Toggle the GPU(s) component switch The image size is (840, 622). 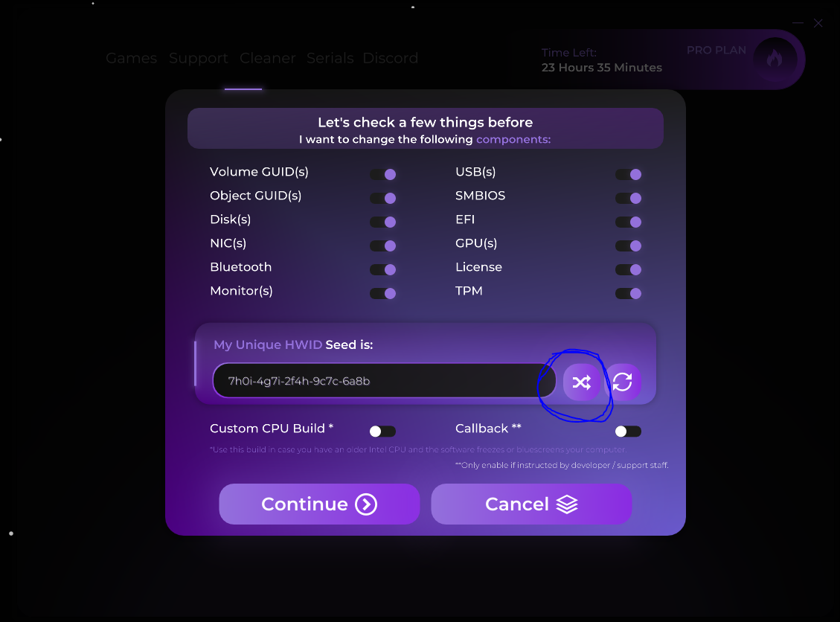[628, 246]
